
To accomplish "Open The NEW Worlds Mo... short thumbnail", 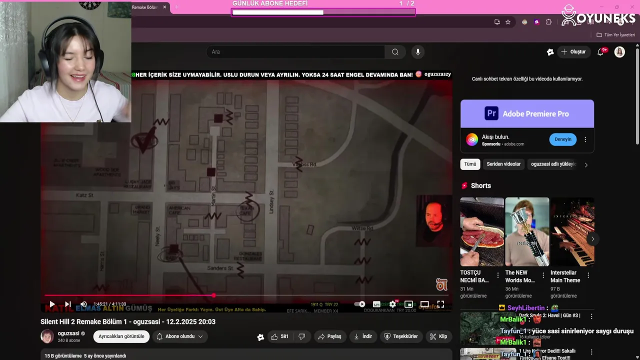I will [x=527, y=231].
